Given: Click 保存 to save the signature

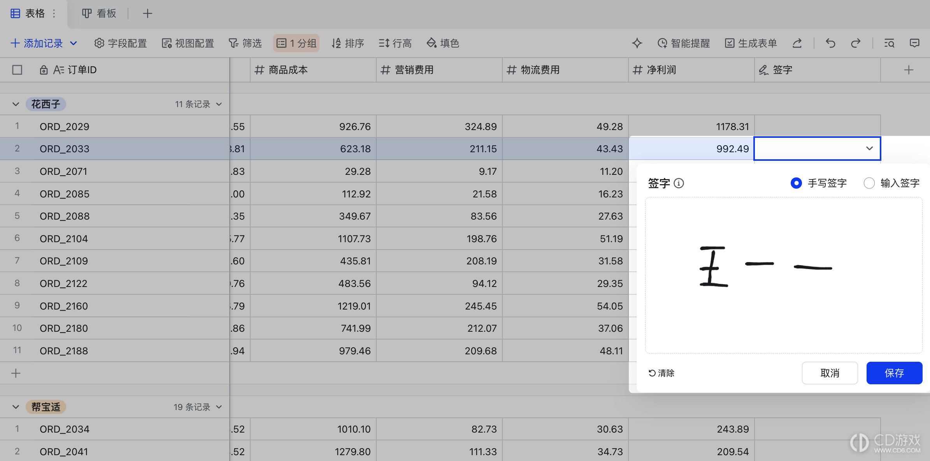Looking at the screenshot, I should (894, 373).
